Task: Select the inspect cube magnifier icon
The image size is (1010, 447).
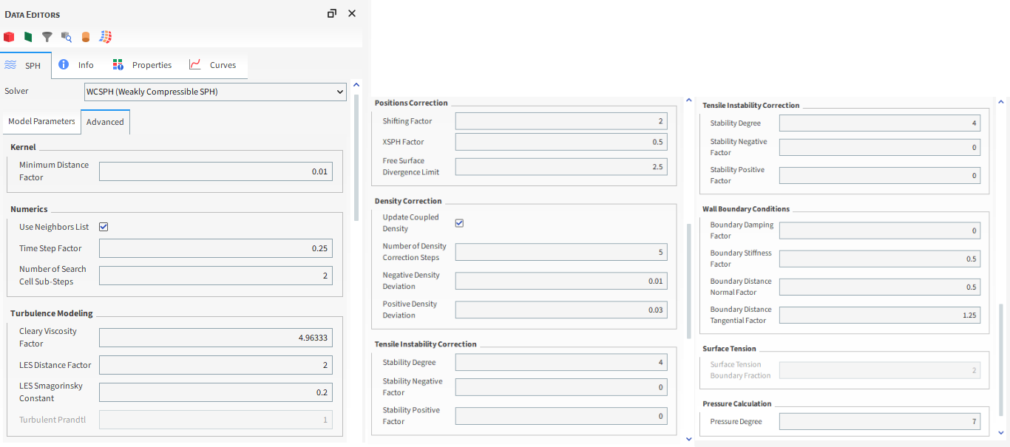Action: 66,36
